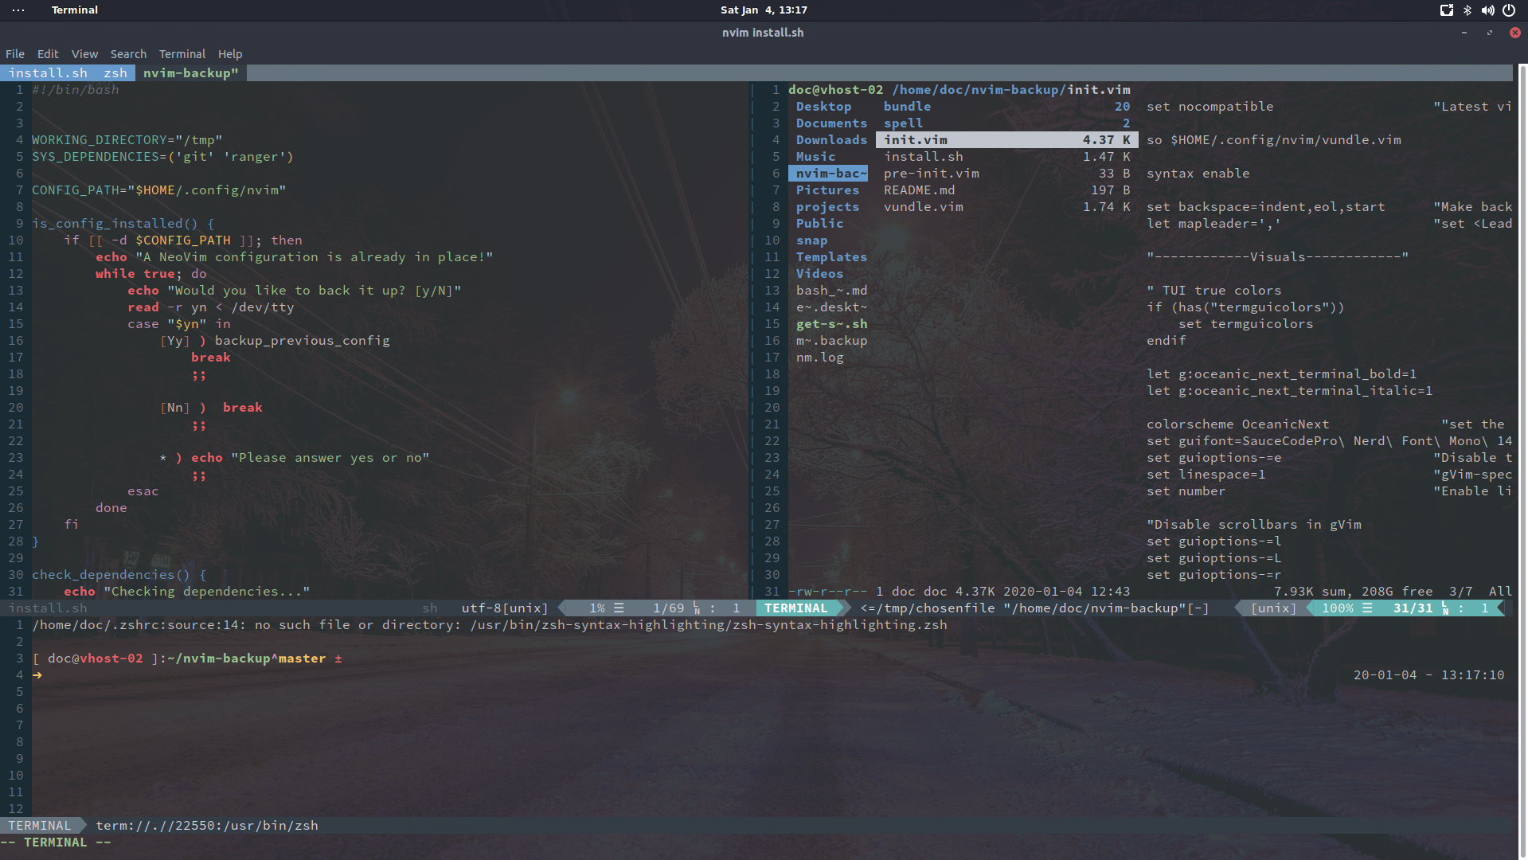Click 'colorscheme OceanicNext' in preview

click(1237, 424)
